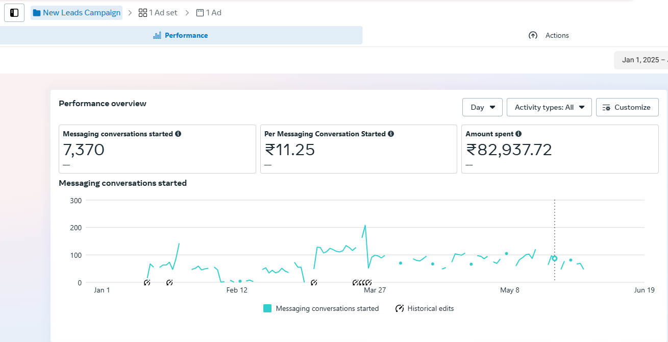Switch to the Performance tab
This screenshot has height=342, width=668.
coord(181,35)
